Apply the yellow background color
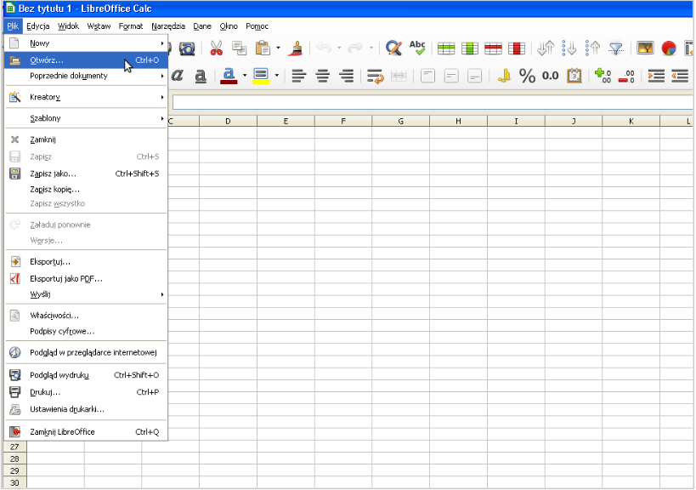Screen dimensions: 696x490 [x=261, y=76]
